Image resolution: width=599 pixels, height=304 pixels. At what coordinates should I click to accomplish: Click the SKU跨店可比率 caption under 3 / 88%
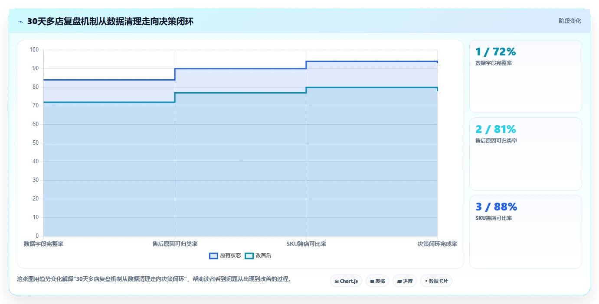point(494,218)
